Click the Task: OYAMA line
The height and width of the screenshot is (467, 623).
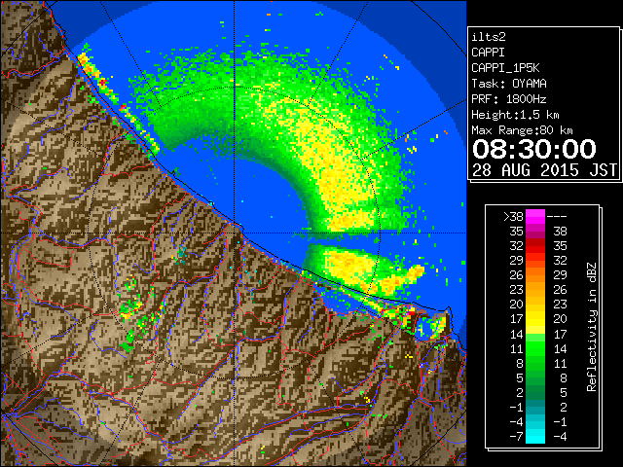click(x=509, y=84)
